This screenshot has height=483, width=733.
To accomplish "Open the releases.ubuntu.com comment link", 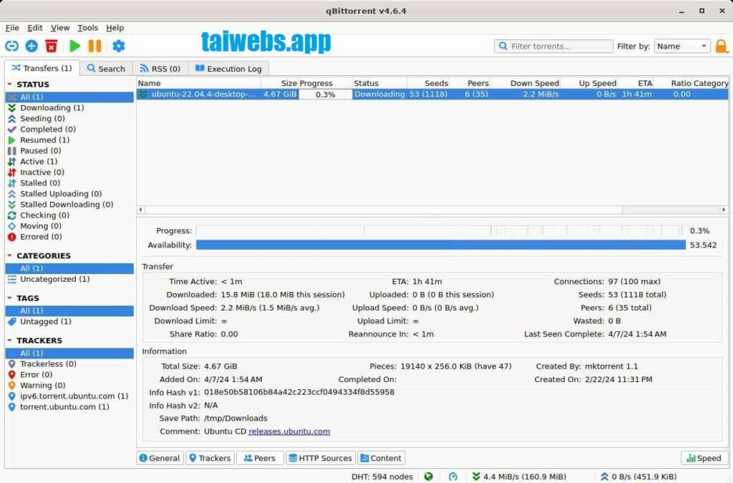I will pos(289,431).
